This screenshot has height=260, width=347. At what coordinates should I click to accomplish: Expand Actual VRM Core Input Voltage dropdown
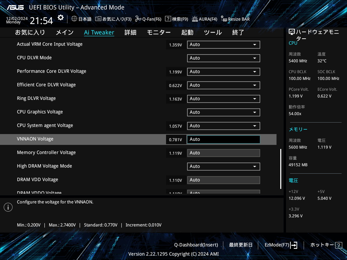pos(224,45)
